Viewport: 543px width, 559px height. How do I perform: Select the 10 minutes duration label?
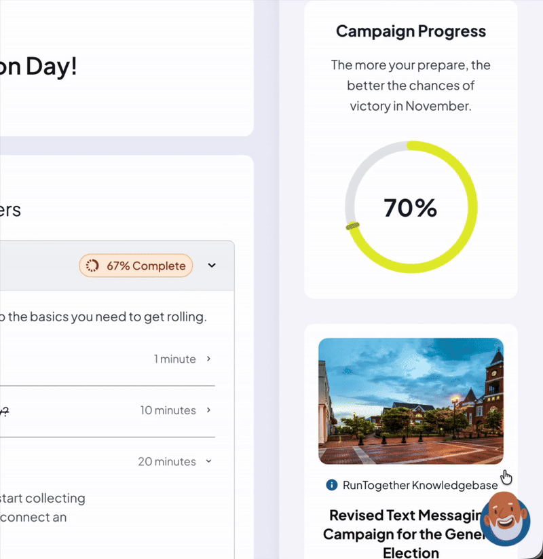click(x=168, y=410)
